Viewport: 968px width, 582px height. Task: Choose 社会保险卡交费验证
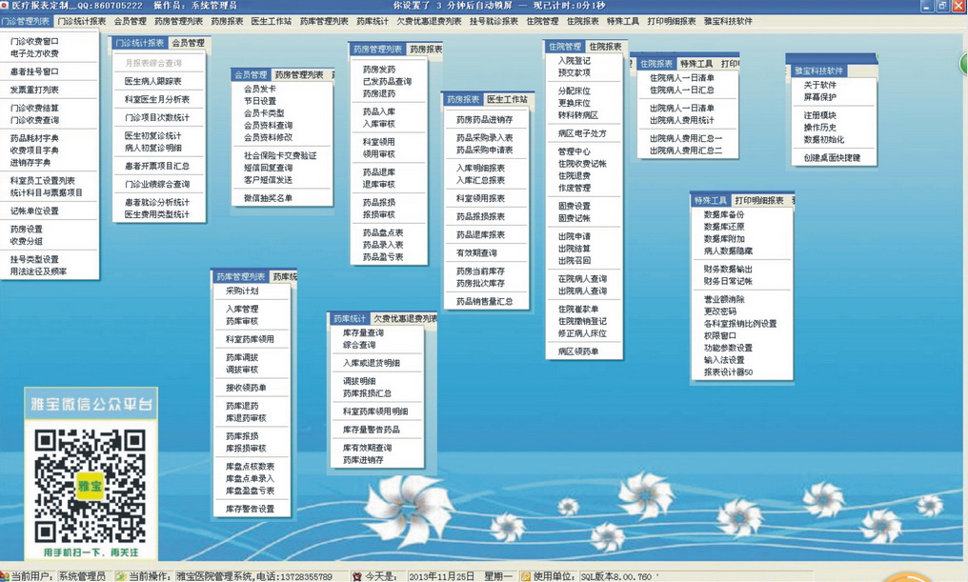[x=280, y=155]
